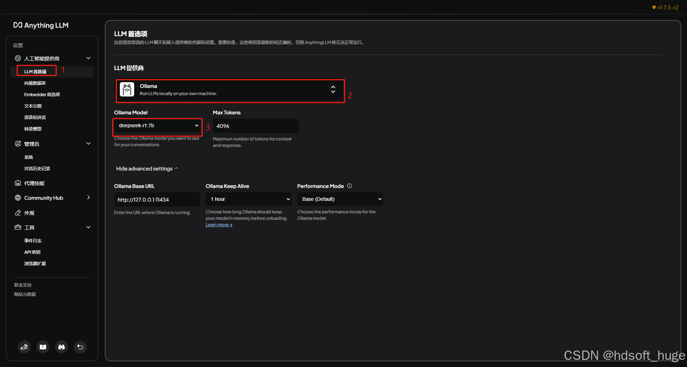Click the 设置 sidebar heading
The width and height of the screenshot is (687, 367).
click(x=18, y=45)
